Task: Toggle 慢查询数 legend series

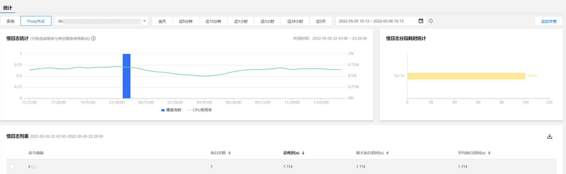Action: click(171, 110)
